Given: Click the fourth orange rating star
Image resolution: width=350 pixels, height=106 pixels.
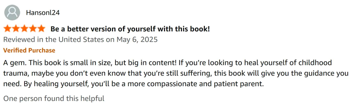Looking at the screenshot, I should click(x=33, y=28).
